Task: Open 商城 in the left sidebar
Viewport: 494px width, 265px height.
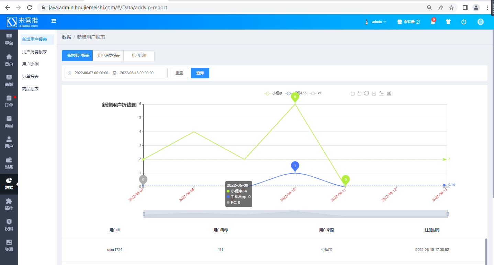Action: (x=9, y=81)
